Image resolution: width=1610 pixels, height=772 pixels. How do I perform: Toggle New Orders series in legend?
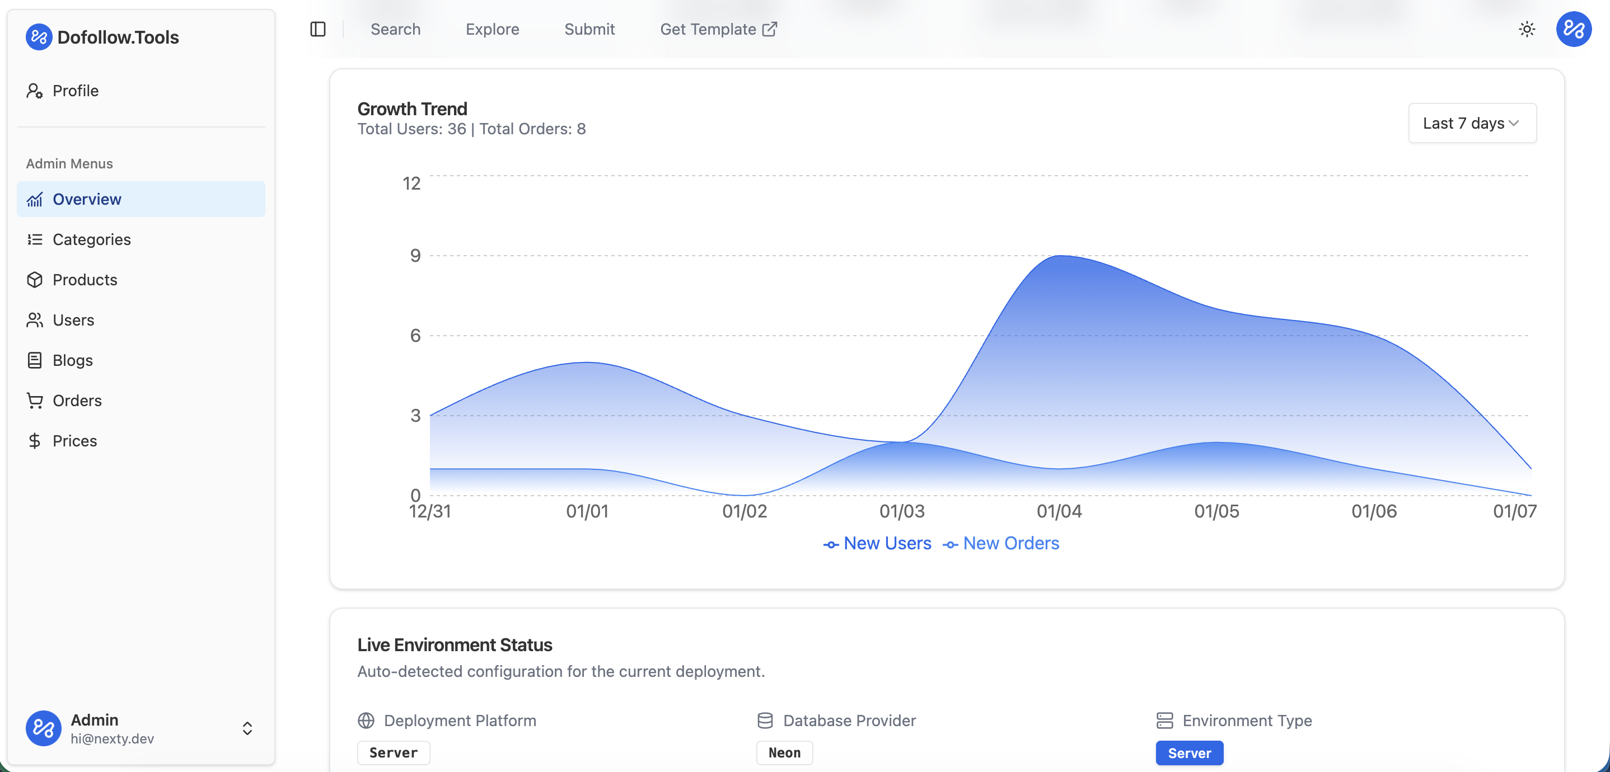1000,543
